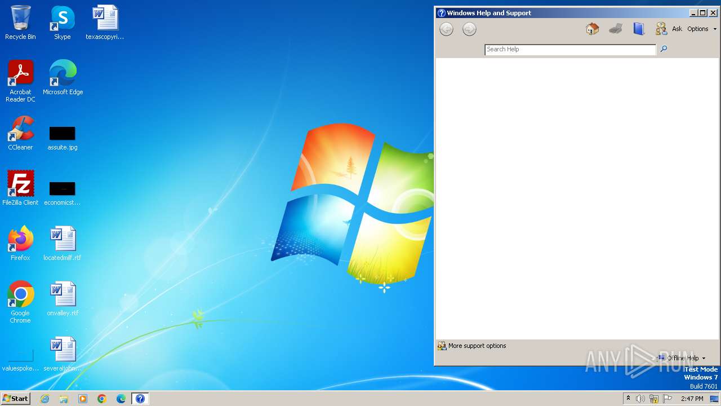Launch Internet Explorer from taskbar
Screen dimensions: 721x406
44,399
